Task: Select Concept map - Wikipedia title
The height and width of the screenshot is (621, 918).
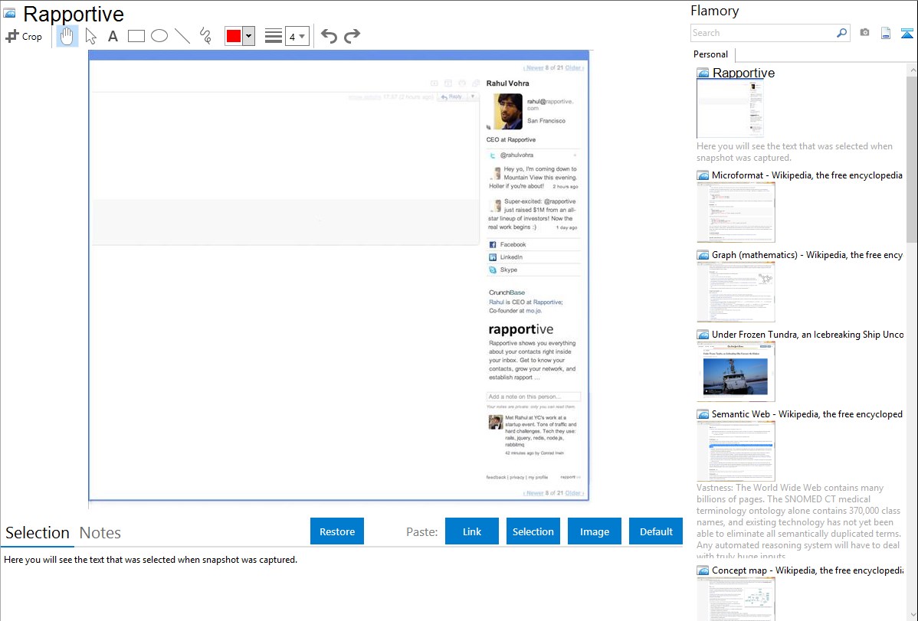Action: point(808,570)
